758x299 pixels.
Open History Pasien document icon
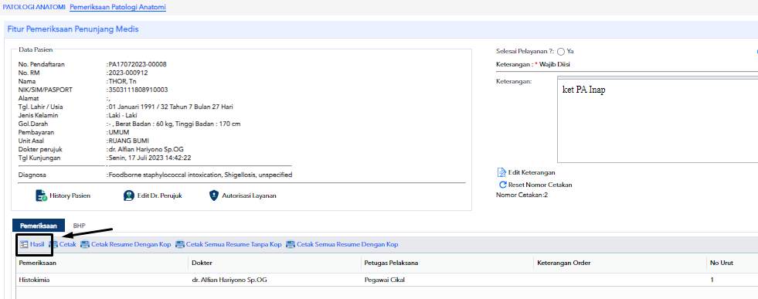[42, 195]
